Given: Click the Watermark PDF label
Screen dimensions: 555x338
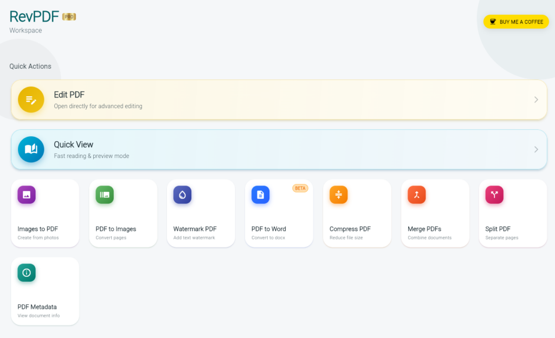Looking at the screenshot, I should (x=195, y=229).
